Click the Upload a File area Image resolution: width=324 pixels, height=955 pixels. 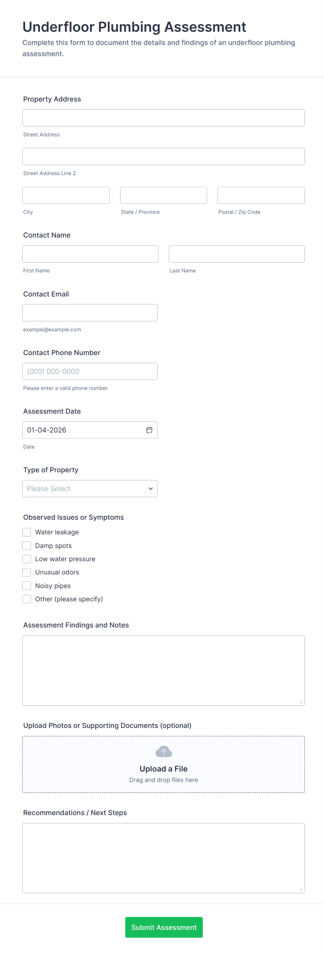(x=163, y=765)
